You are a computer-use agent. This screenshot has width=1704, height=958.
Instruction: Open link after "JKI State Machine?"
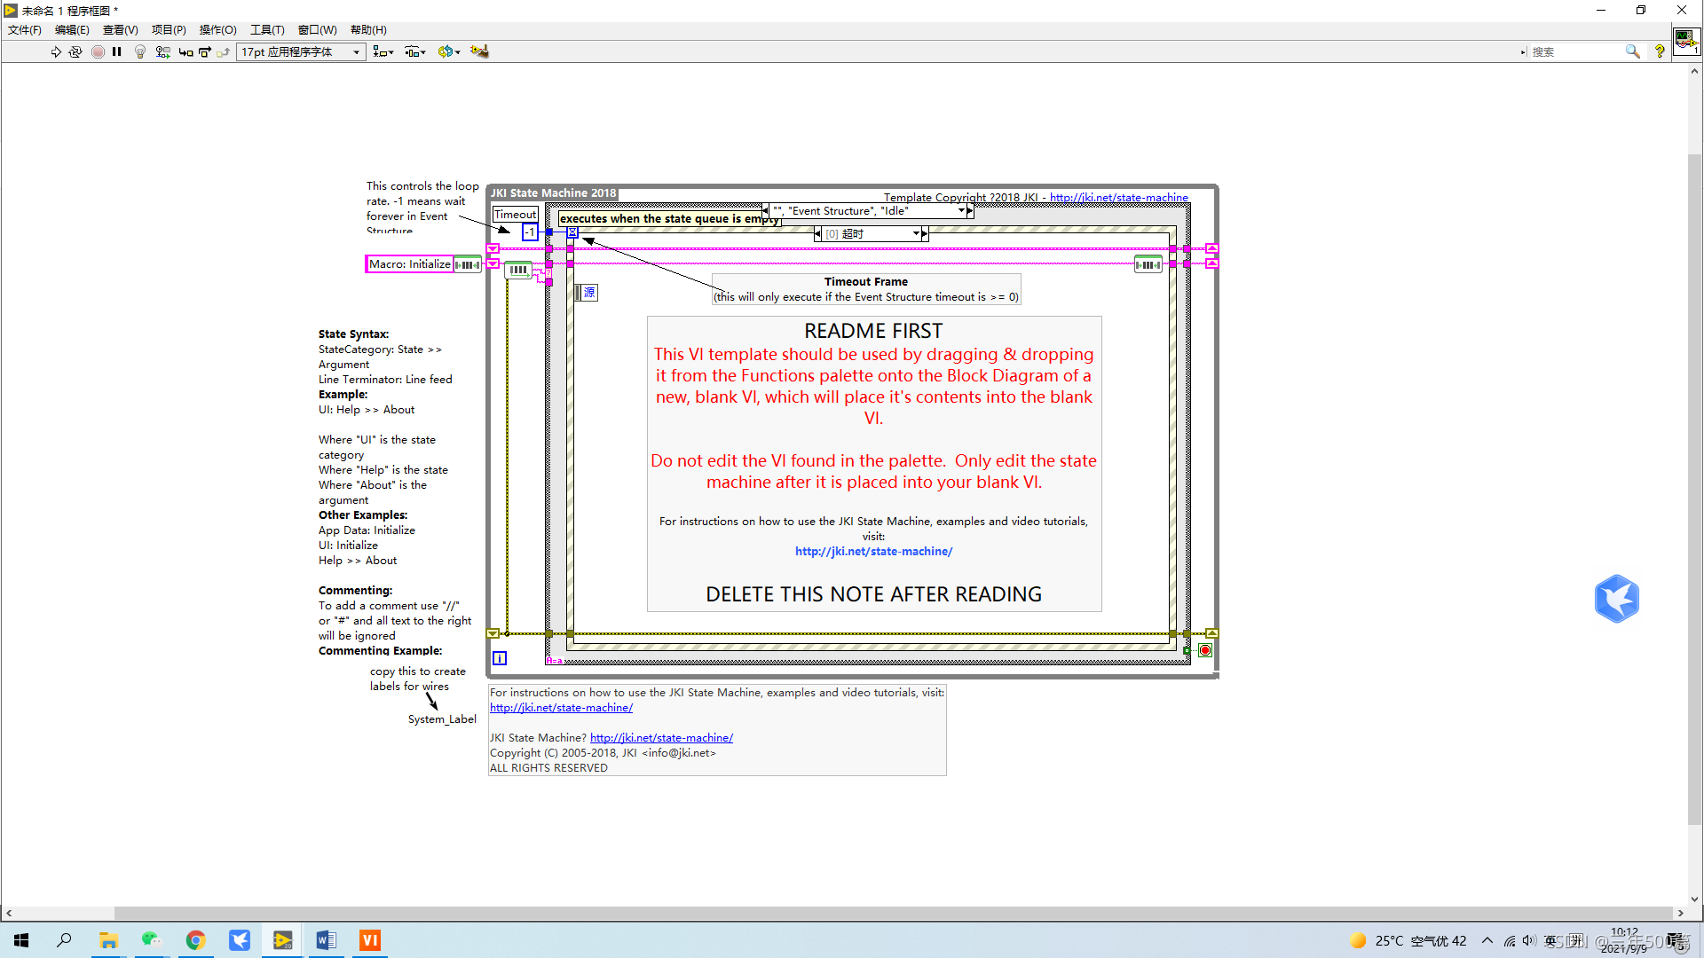coord(661,738)
